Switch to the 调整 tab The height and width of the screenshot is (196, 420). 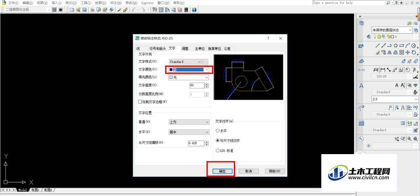click(185, 49)
